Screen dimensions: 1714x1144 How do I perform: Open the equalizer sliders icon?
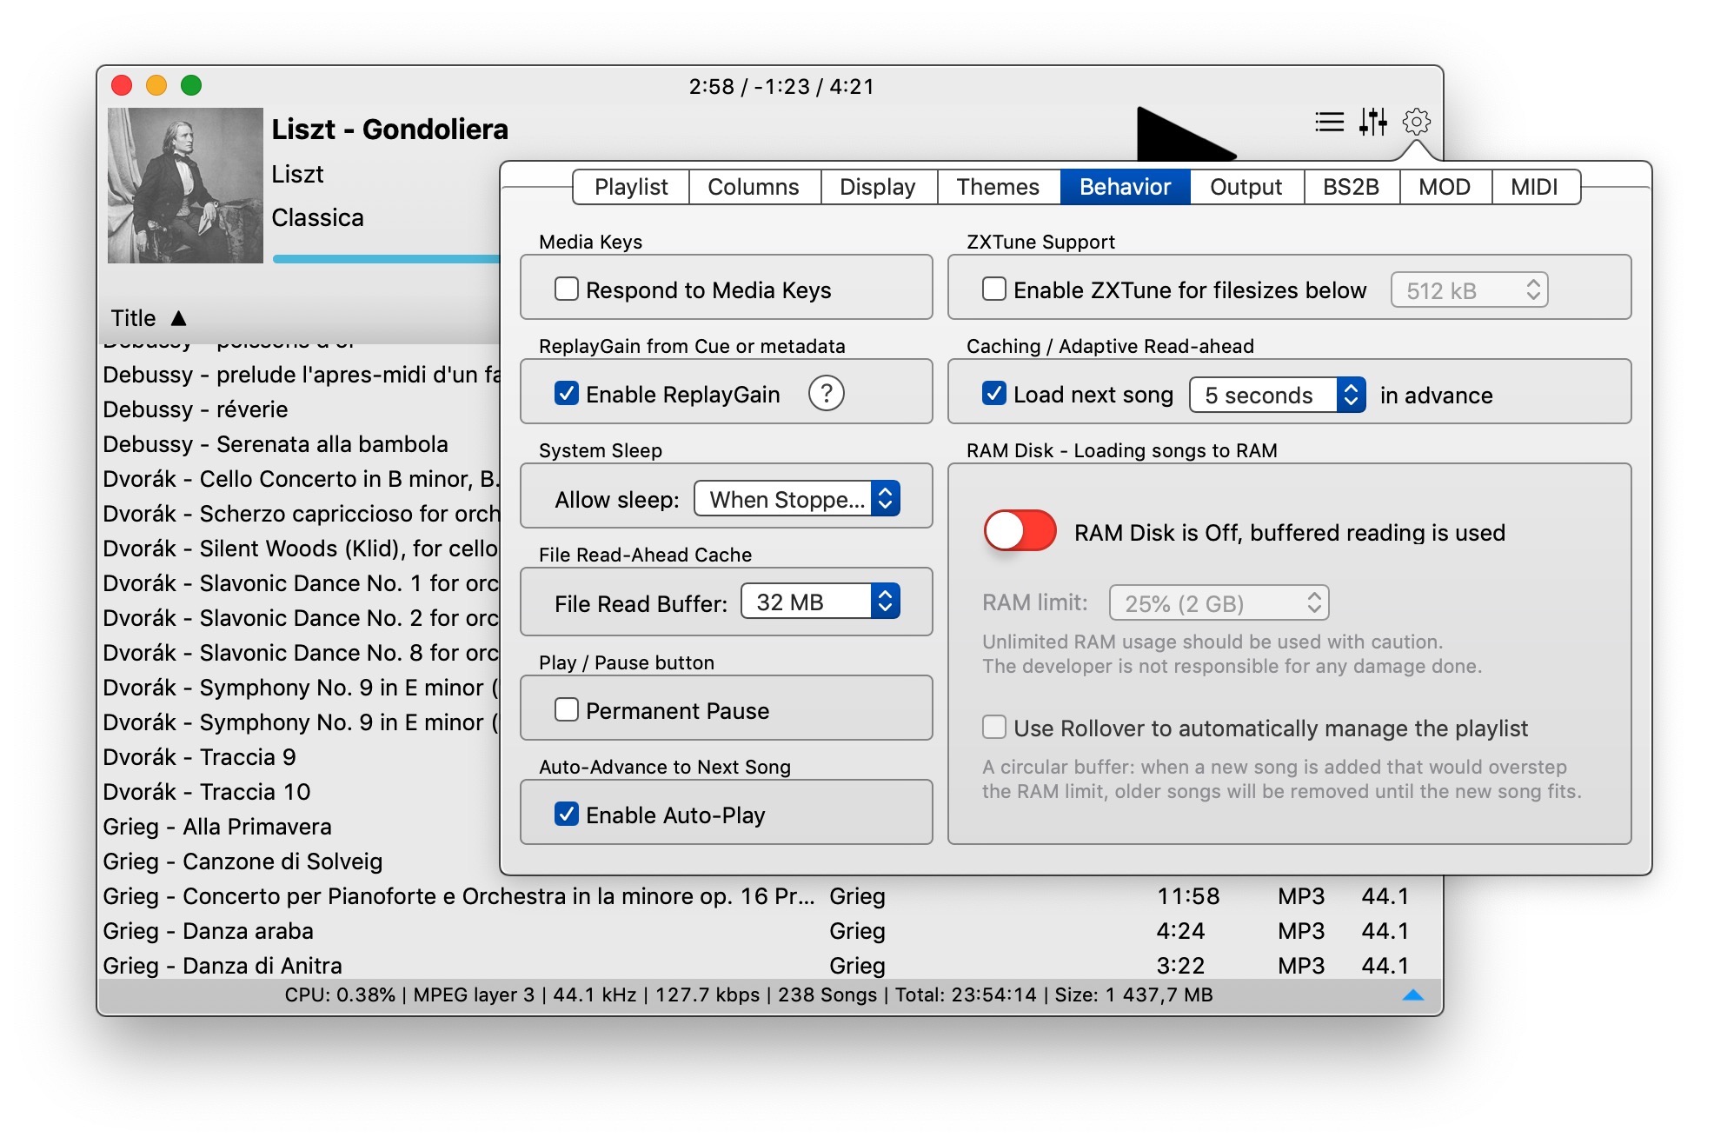coord(1373,122)
